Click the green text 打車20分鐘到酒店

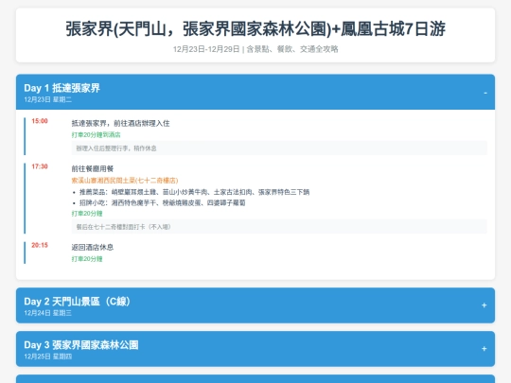pyautogui.click(x=97, y=134)
